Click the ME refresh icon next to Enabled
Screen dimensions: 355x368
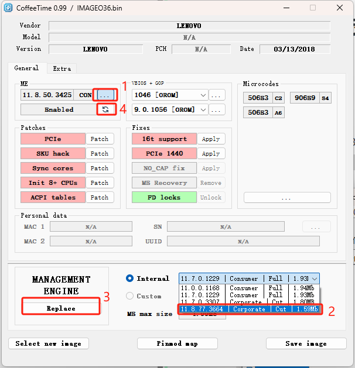(105, 109)
